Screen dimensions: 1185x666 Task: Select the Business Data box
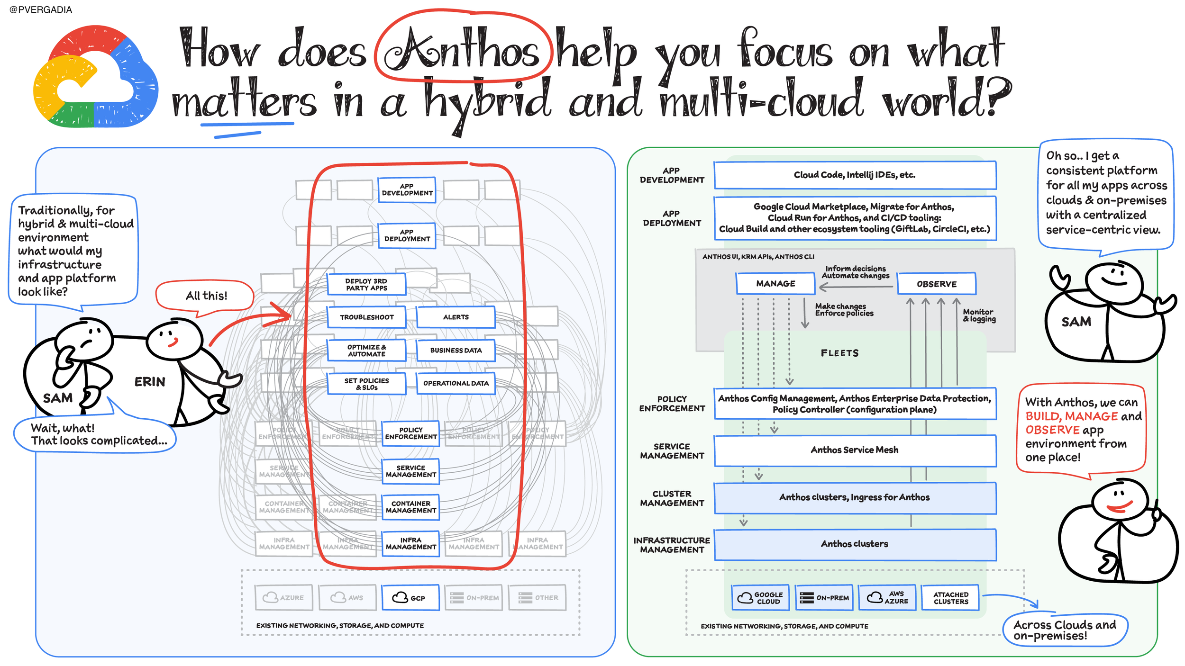(x=456, y=350)
